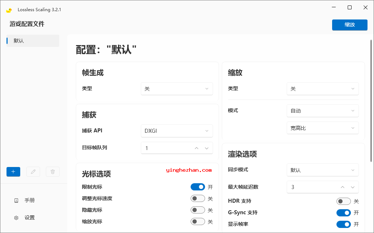Open 捕获 API dropdown showing DXGI
374x233 pixels.
(x=177, y=131)
